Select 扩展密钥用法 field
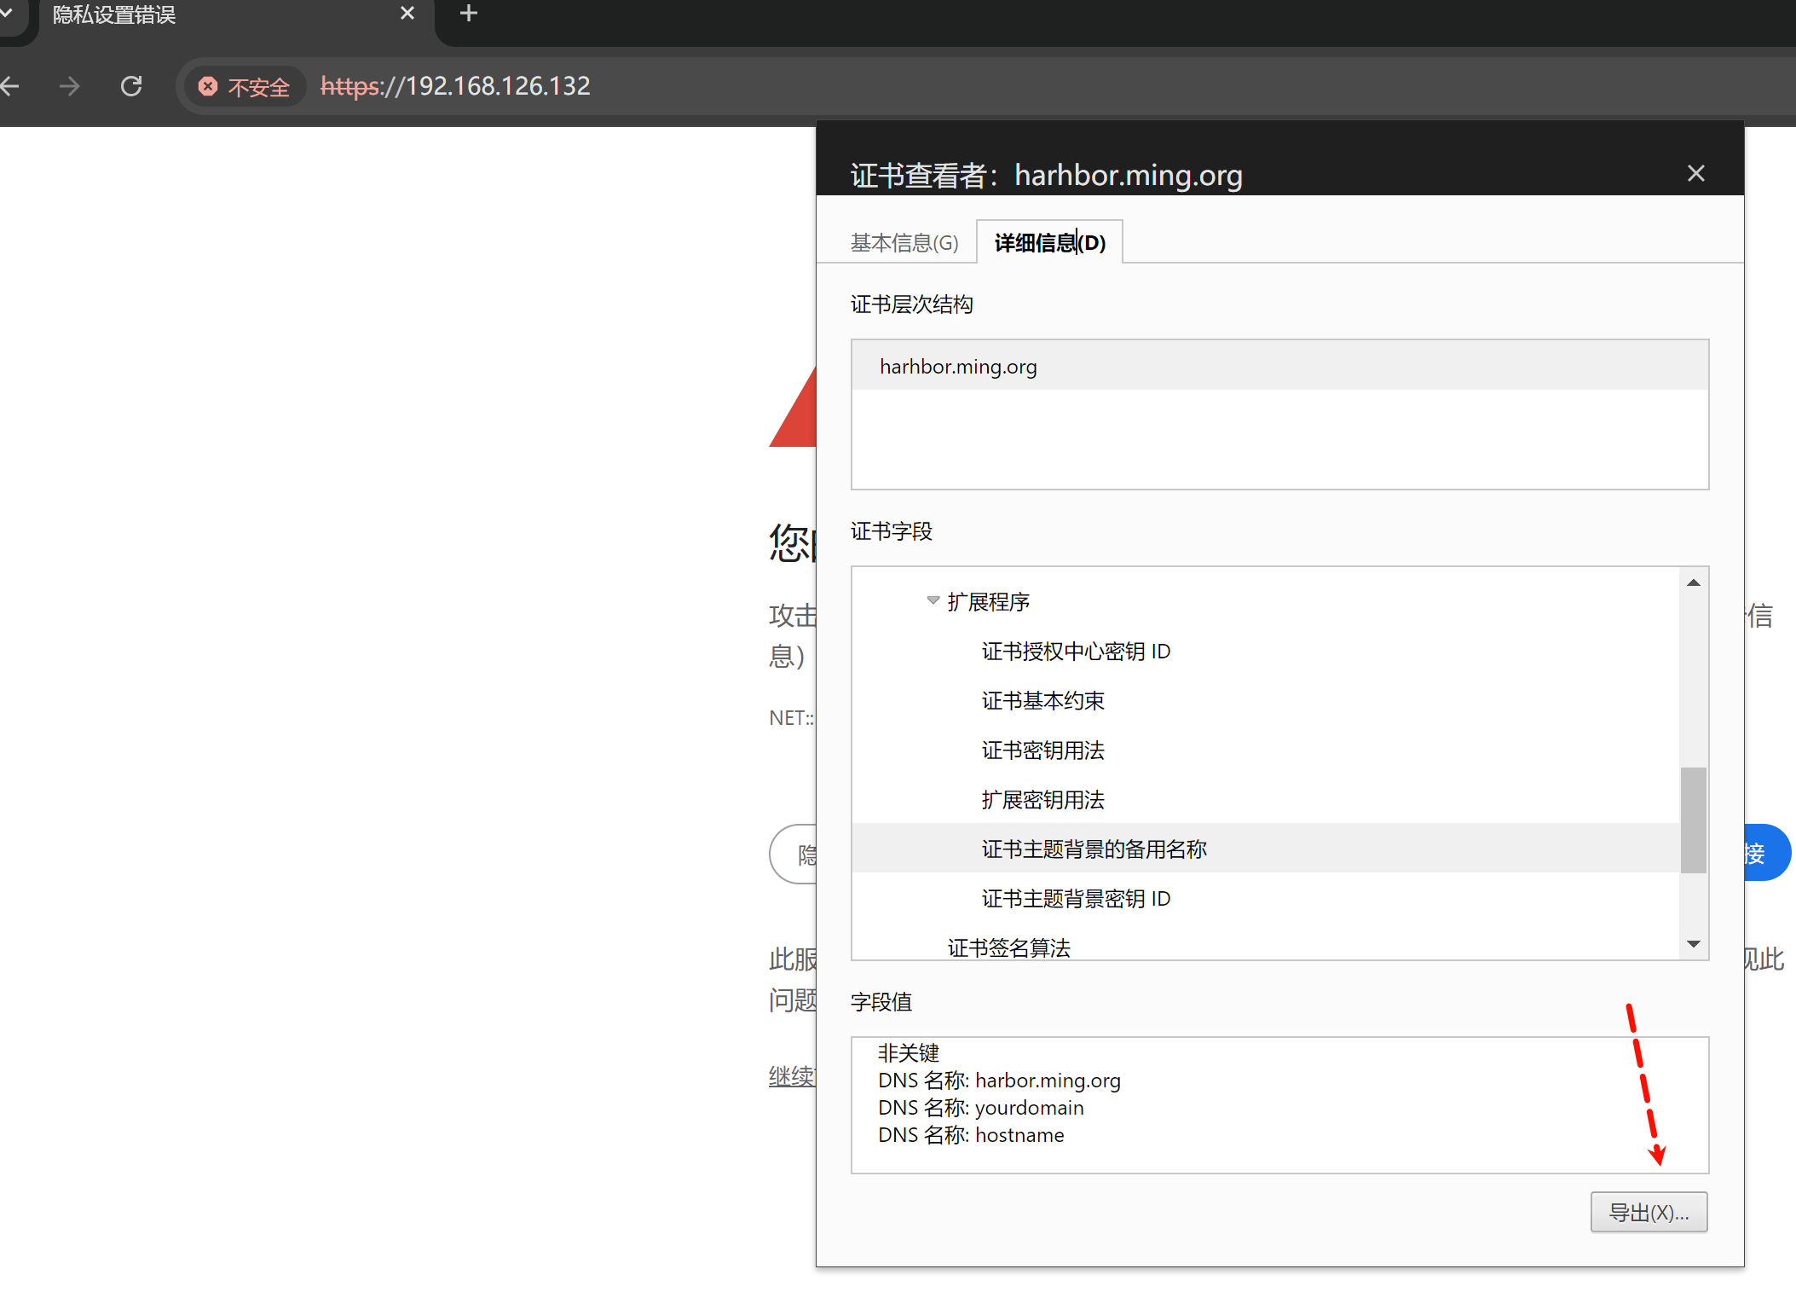Screen dimensions: 1796x1298 [1042, 800]
